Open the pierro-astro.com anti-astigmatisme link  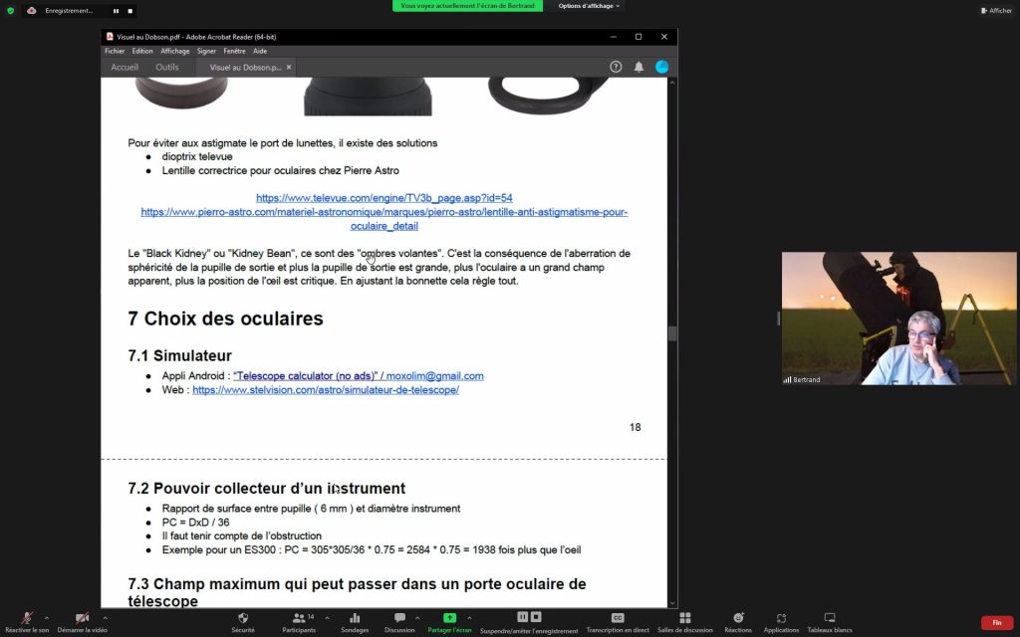coord(384,219)
